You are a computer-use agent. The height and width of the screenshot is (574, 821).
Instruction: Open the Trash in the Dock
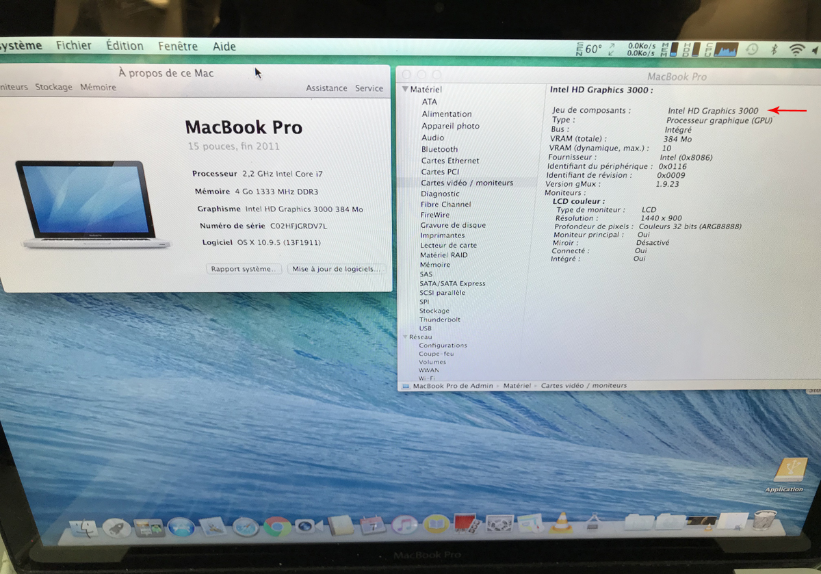click(764, 521)
